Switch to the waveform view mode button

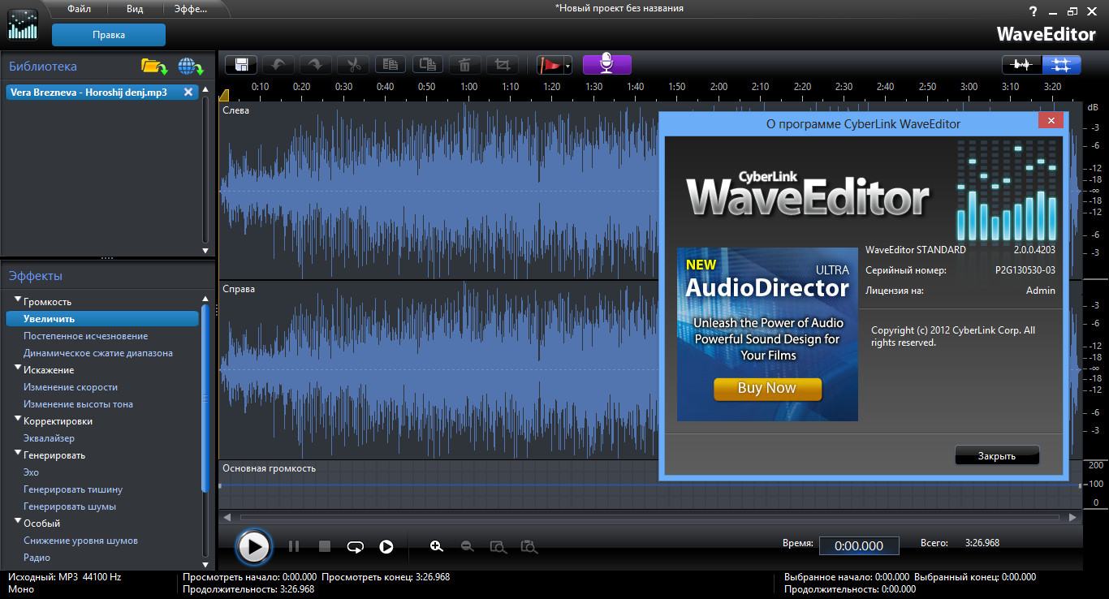pyautogui.click(x=1021, y=65)
